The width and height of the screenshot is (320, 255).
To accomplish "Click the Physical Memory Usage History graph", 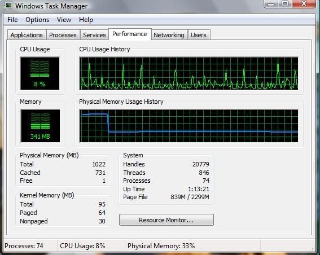I will (189, 126).
